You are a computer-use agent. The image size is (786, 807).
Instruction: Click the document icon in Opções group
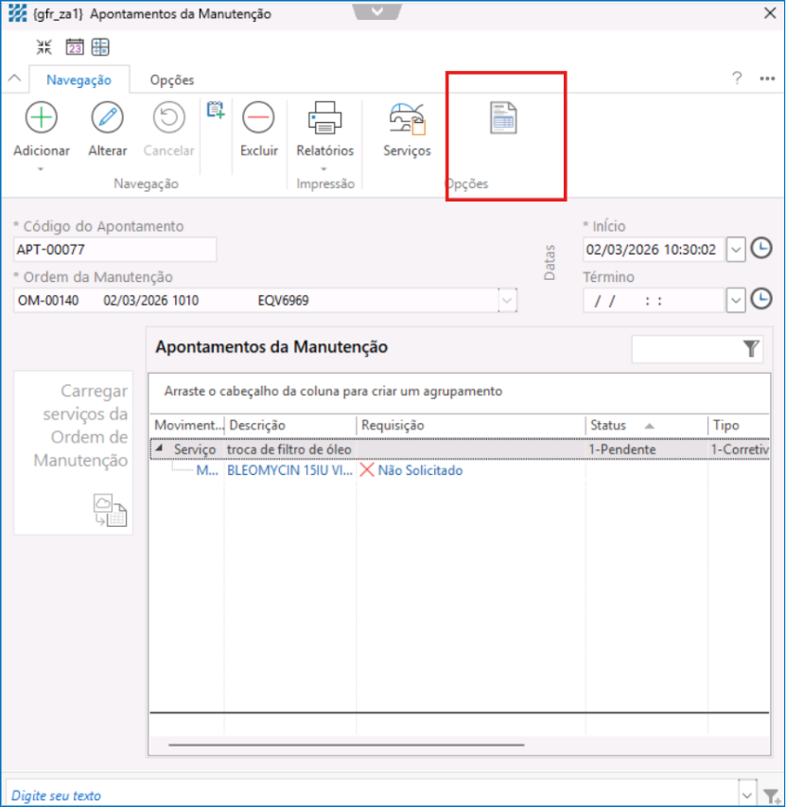pyautogui.click(x=503, y=118)
